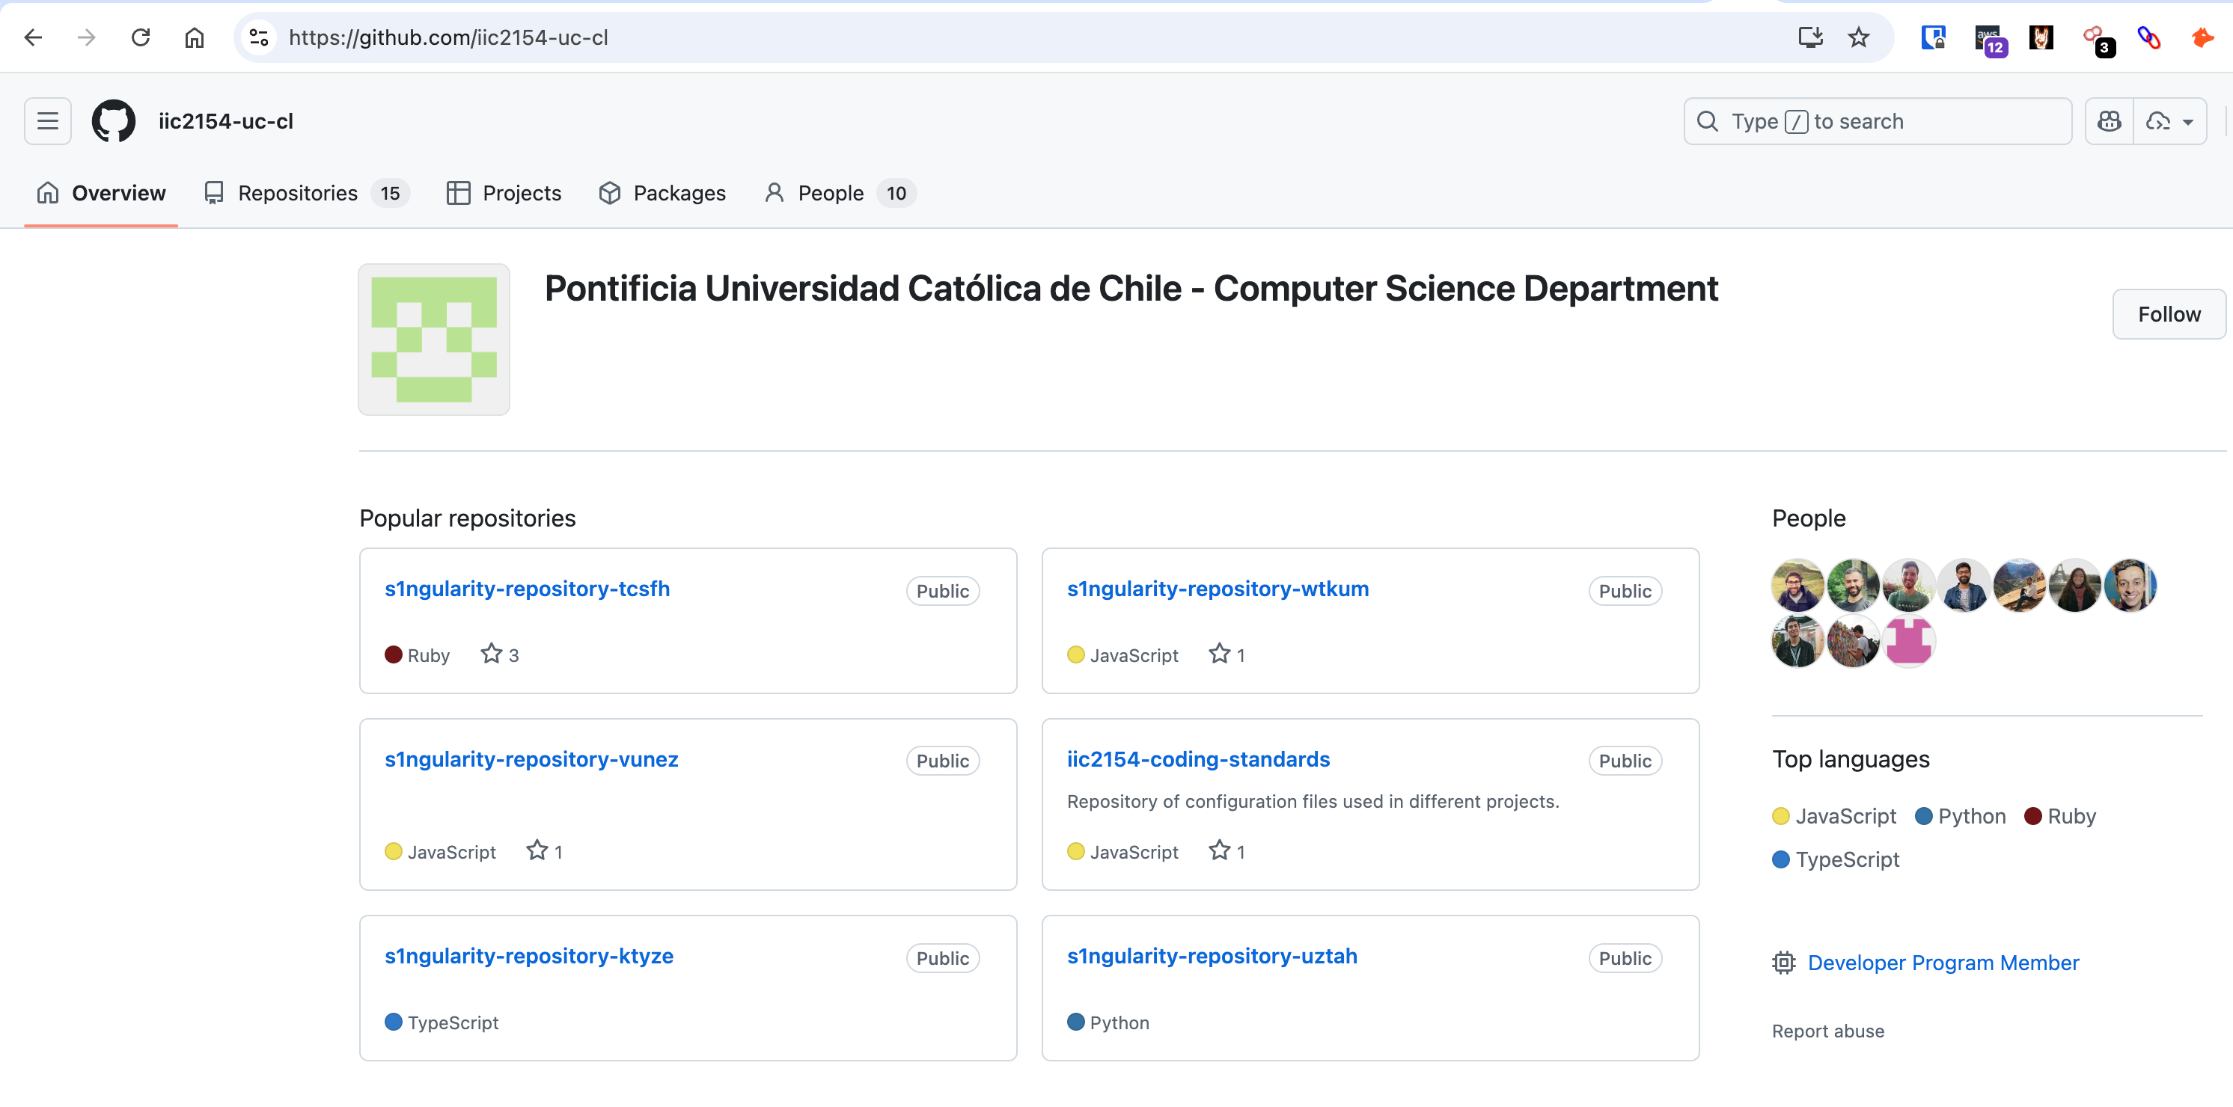Select the Ruby label on the tcsfh card

click(428, 654)
